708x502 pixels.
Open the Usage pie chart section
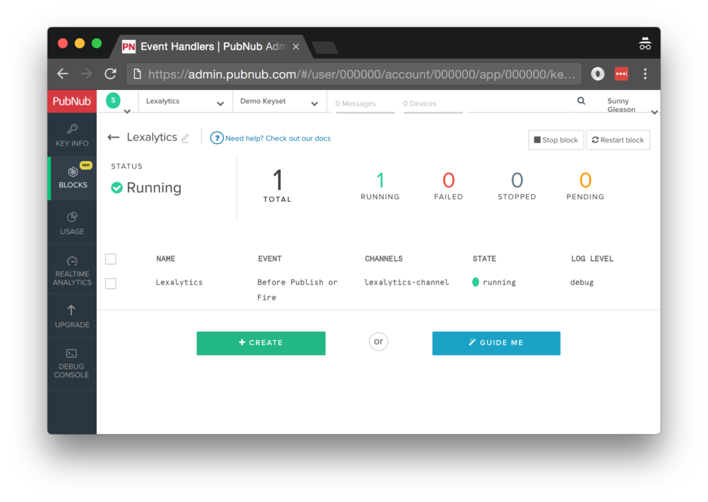(72, 223)
